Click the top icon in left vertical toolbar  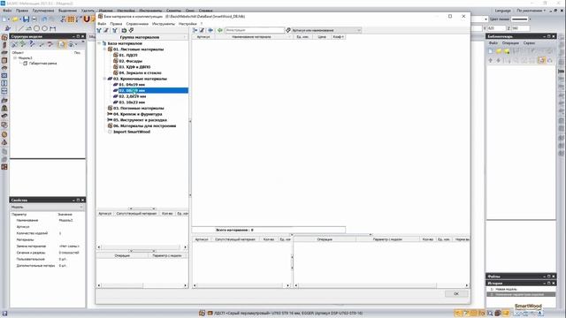coord(4,37)
